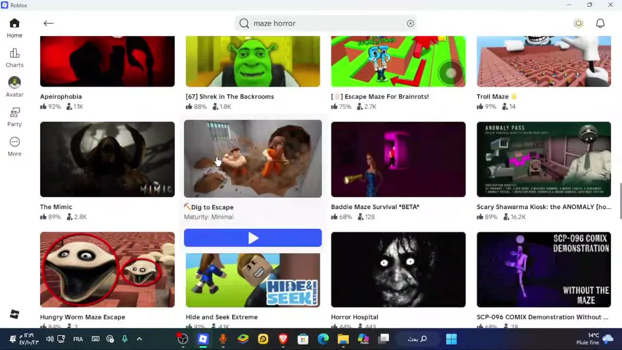Open the orange microphone app in taskbar

click(223, 339)
